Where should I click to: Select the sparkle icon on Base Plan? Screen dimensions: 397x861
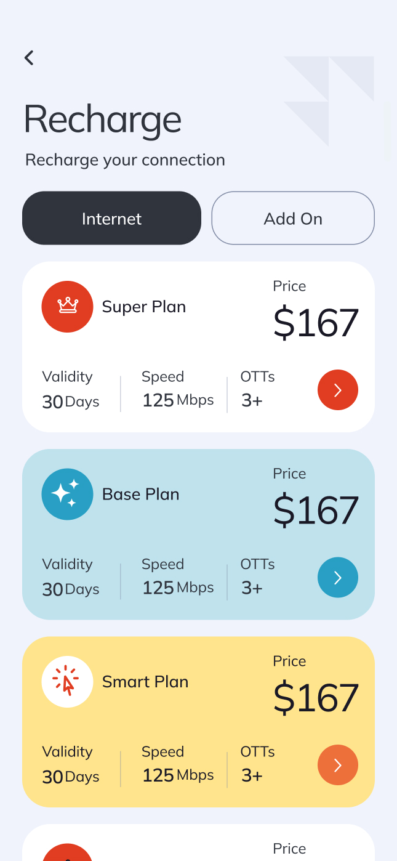pyautogui.click(x=67, y=494)
